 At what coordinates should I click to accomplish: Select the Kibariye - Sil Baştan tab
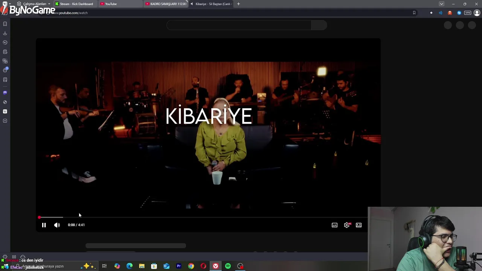[x=211, y=4]
